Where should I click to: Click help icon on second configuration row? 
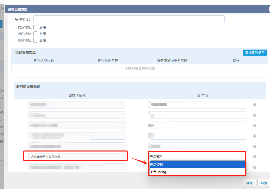pos(255,115)
